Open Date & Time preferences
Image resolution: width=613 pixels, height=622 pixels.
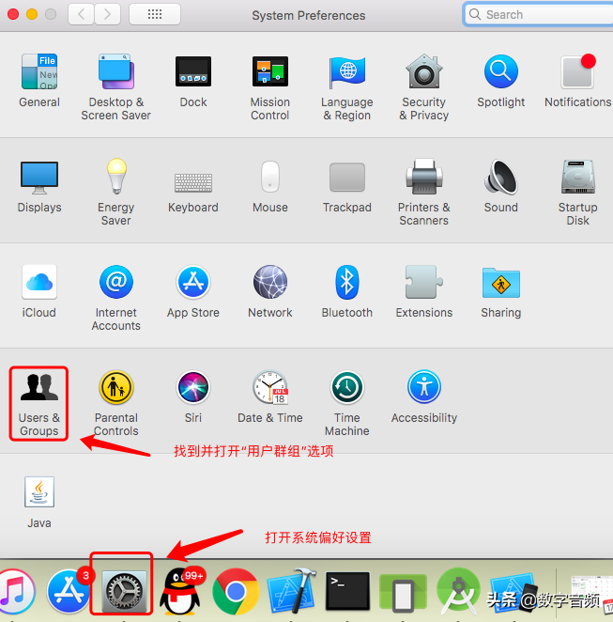coord(269,397)
